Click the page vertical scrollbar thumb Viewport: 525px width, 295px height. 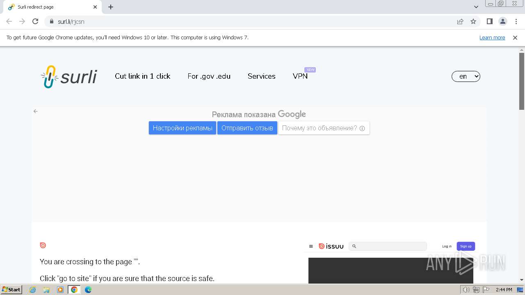[522, 81]
